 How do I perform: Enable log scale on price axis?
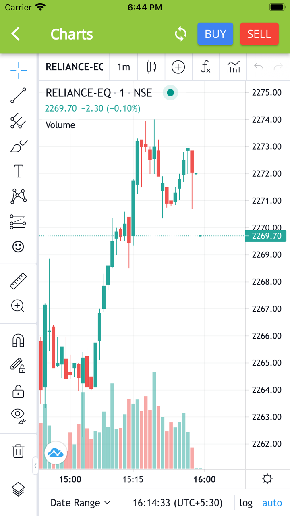point(246,503)
